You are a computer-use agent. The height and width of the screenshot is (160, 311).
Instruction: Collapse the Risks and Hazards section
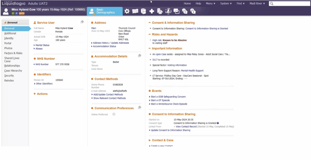pyautogui.click(x=163, y=34)
